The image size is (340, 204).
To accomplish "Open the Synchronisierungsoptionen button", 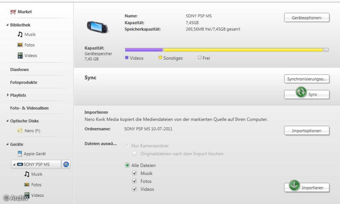I will pos(307,79).
